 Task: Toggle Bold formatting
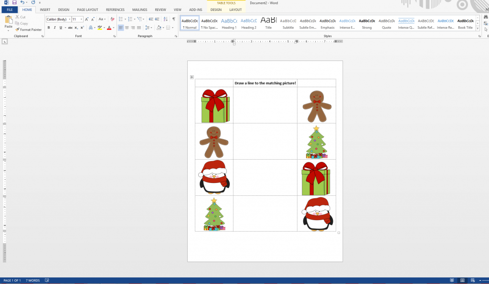pyautogui.click(x=49, y=28)
